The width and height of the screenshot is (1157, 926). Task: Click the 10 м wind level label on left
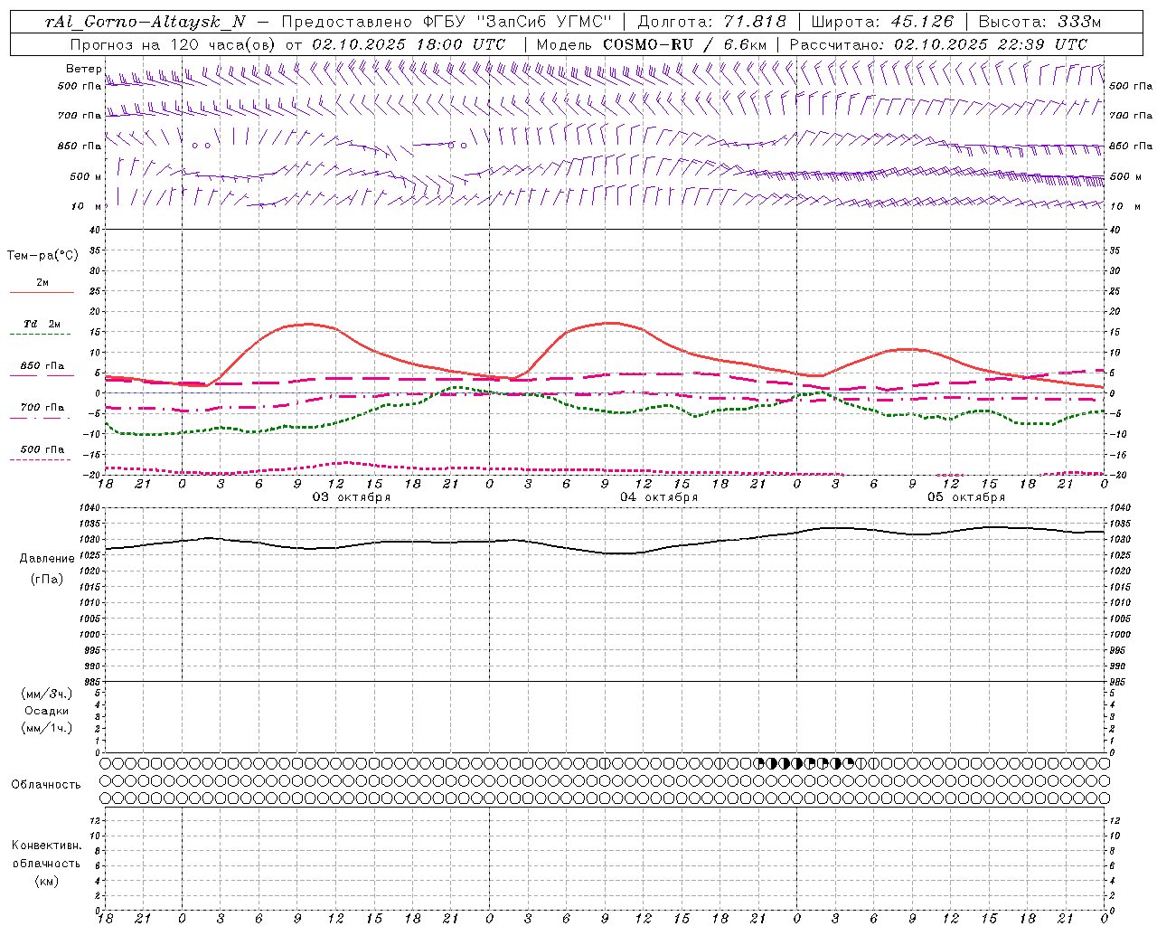click(x=87, y=206)
